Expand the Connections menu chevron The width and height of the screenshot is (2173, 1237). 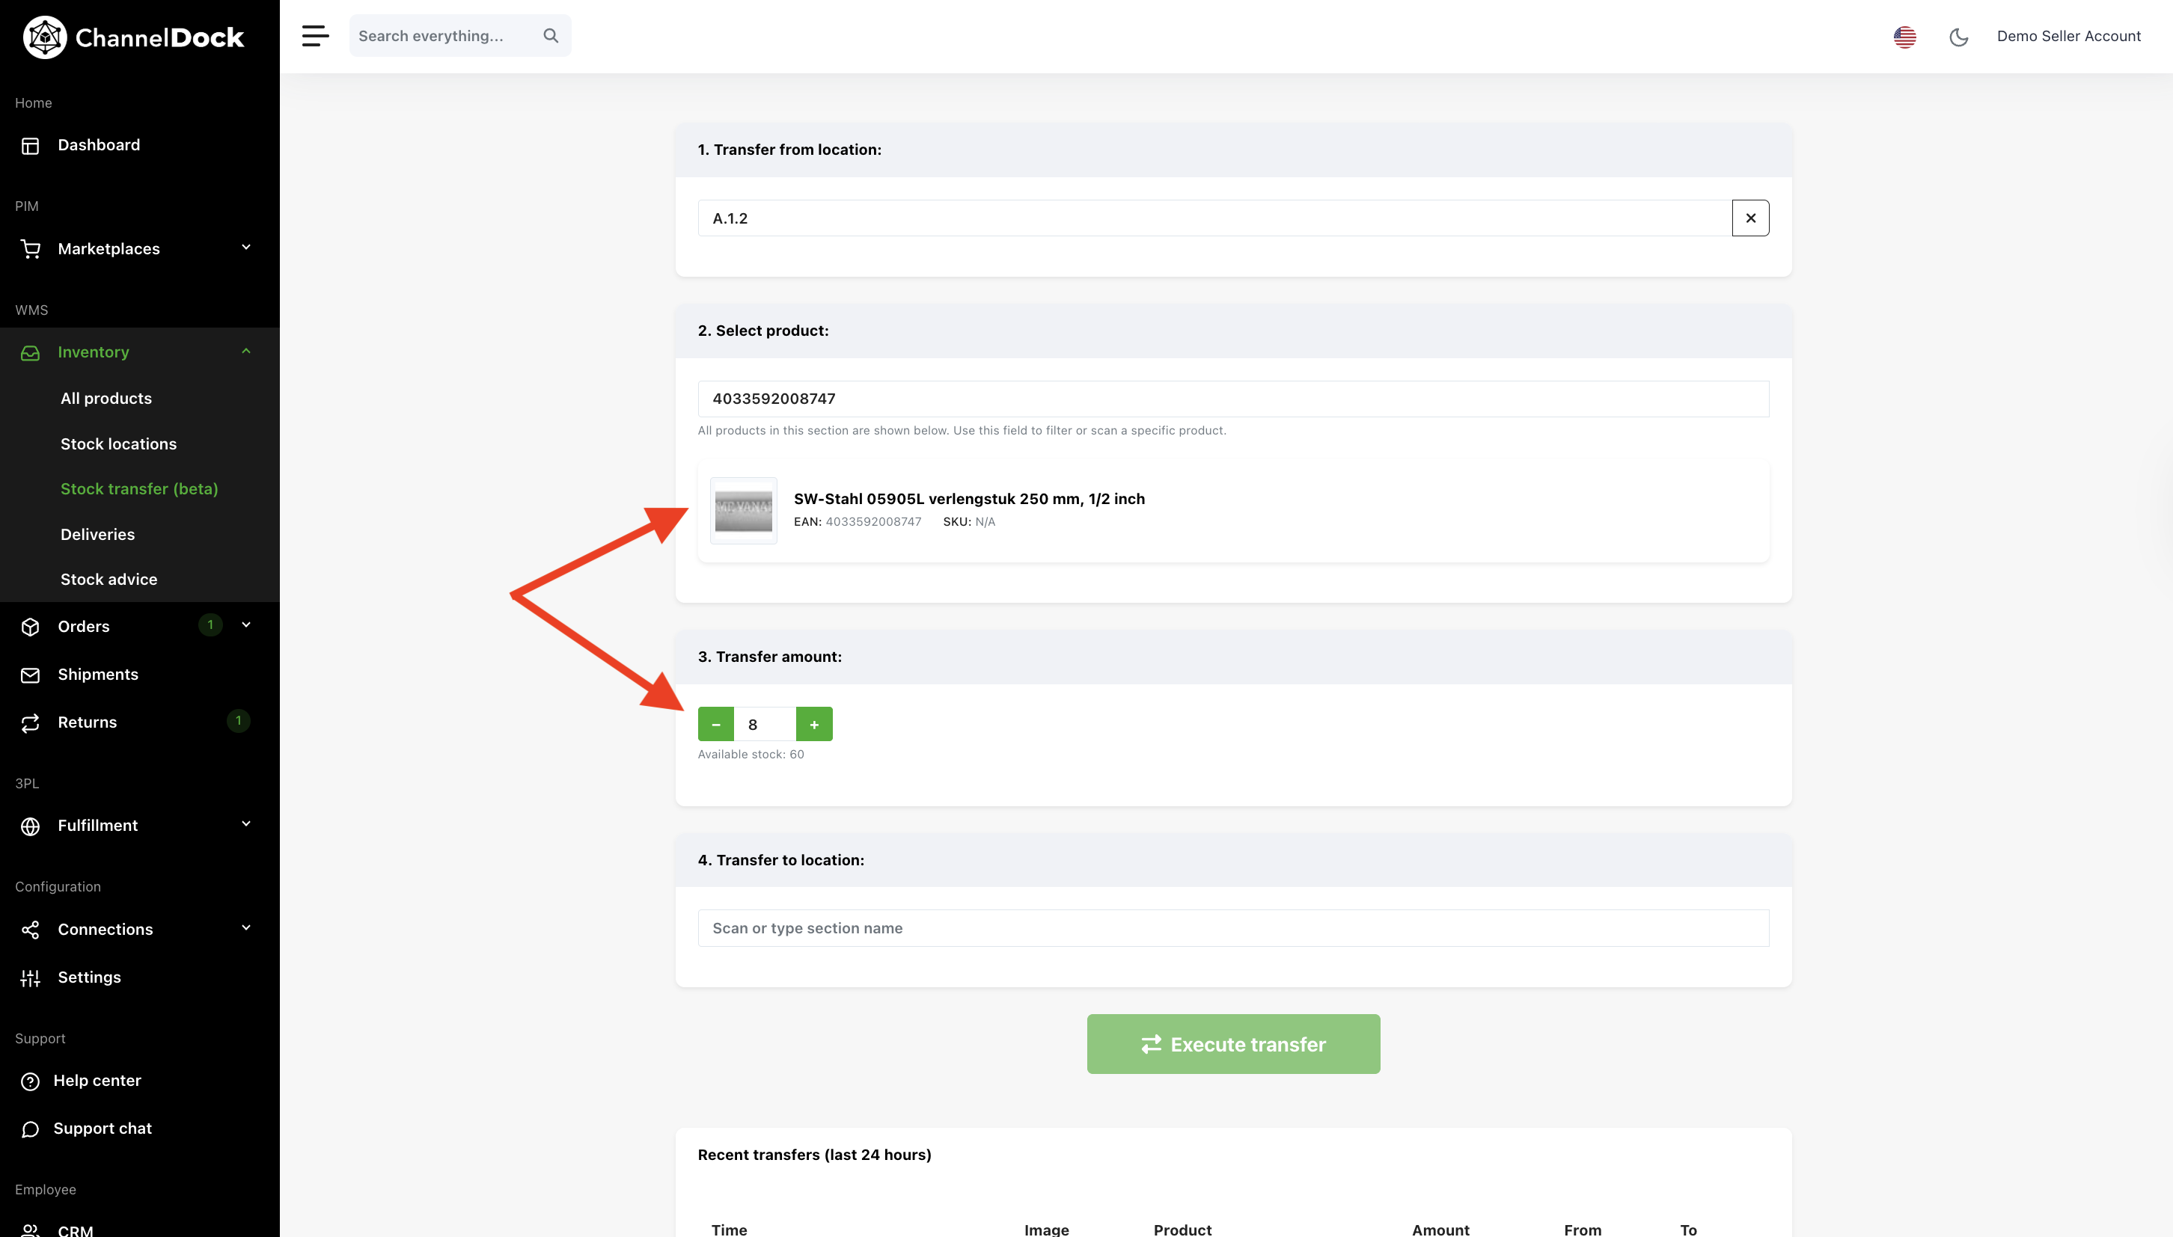click(246, 927)
